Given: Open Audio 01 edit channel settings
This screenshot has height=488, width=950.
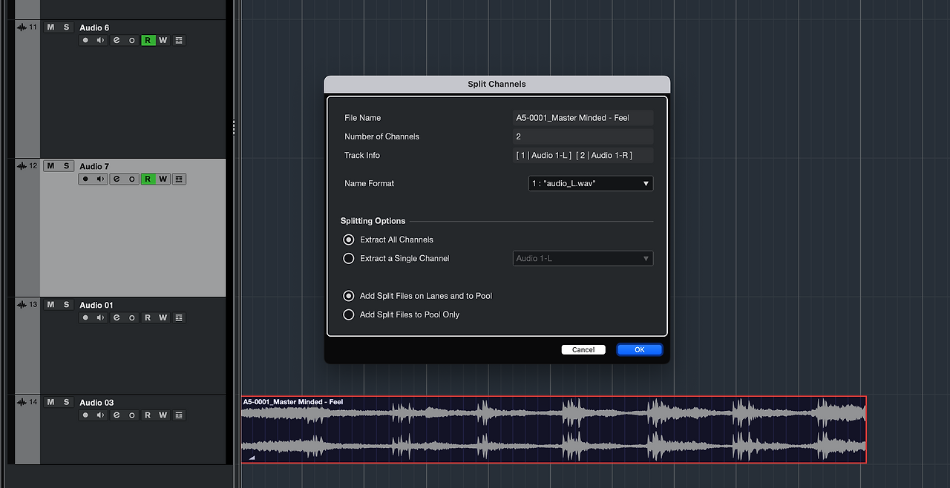Looking at the screenshot, I should (x=117, y=317).
